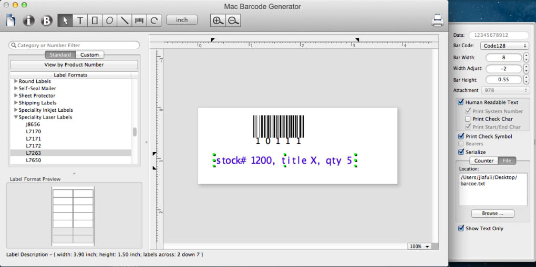This screenshot has height=267, width=536.
Task: Expand the Round Labels category
Action: pyautogui.click(x=16, y=81)
